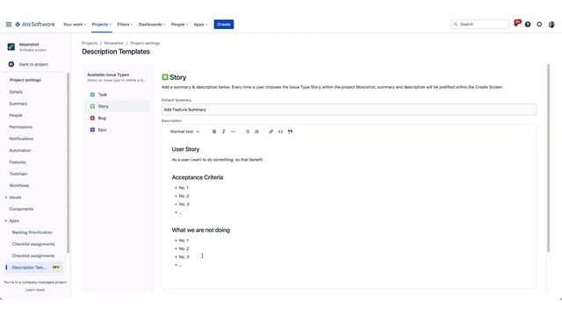Select the Epic issue type

click(117, 130)
